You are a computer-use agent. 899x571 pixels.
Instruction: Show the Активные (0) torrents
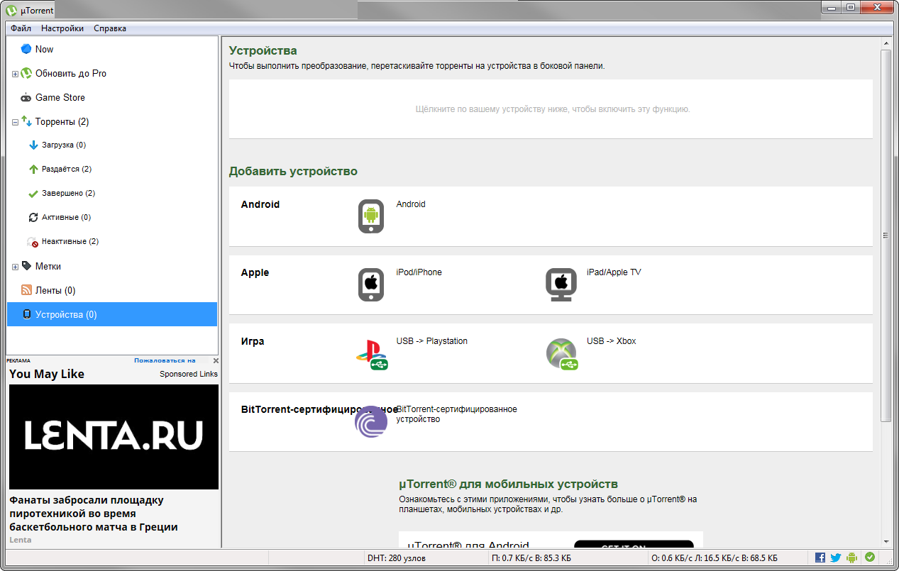pyautogui.click(x=66, y=217)
